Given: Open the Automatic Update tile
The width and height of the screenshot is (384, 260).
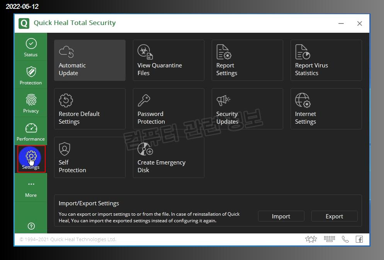Looking at the screenshot, I should pos(90,60).
